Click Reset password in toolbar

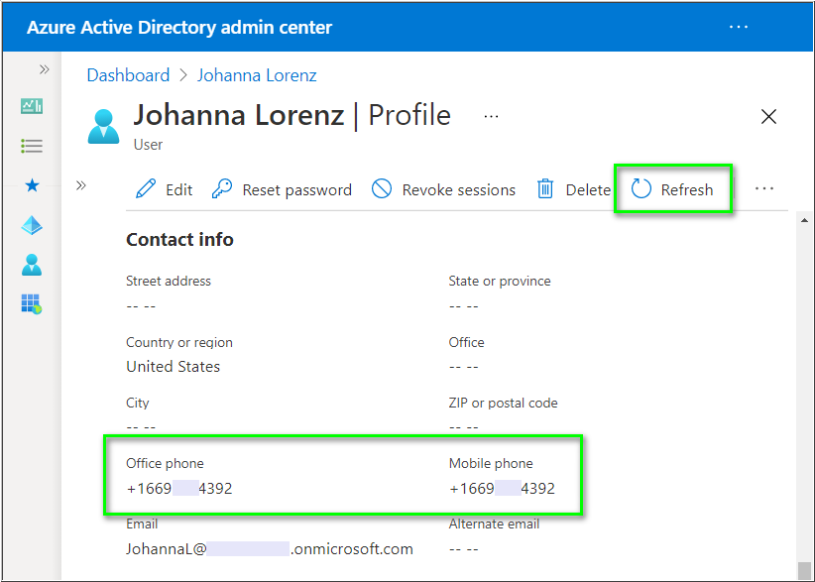[283, 189]
